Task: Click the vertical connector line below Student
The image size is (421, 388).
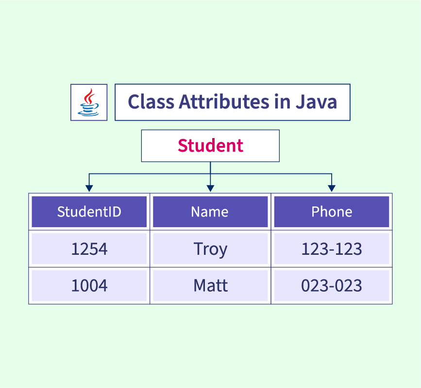Action: 210,168
